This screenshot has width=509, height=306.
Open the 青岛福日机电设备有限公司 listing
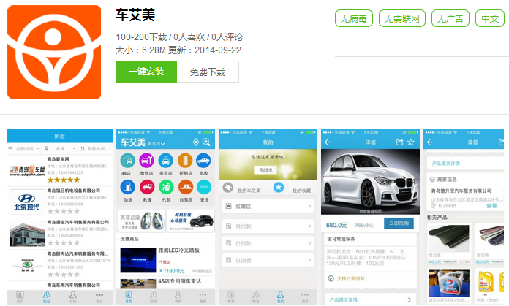click(60, 202)
